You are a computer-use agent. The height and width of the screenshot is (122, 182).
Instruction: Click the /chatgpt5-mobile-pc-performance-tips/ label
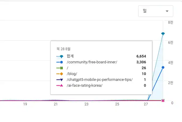pos(99,80)
